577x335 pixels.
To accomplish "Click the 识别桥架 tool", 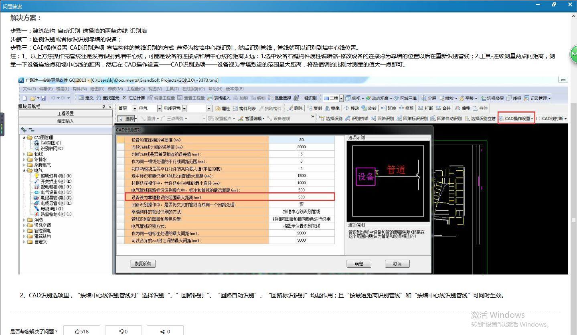I will coord(357,119).
